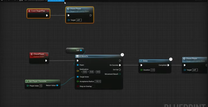This screenshot has width=208, height=107.
Task: Toggle the Stop on Overlap checkbox
Action: (94, 86)
